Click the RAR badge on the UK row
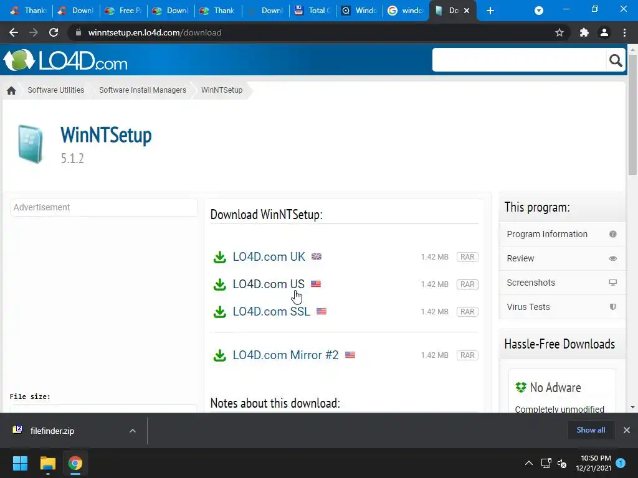This screenshot has width=638, height=478. pos(467,257)
